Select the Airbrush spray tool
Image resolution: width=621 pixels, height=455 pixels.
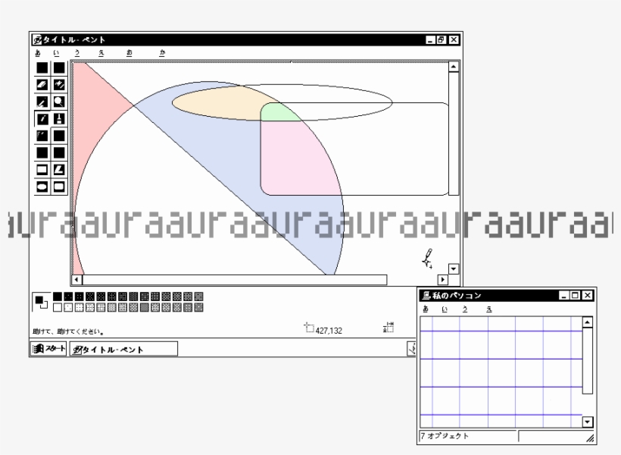(x=42, y=136)
